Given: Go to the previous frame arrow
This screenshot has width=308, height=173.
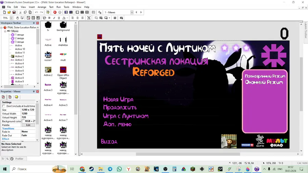Looking at the screenshot, I should point(136,12).
